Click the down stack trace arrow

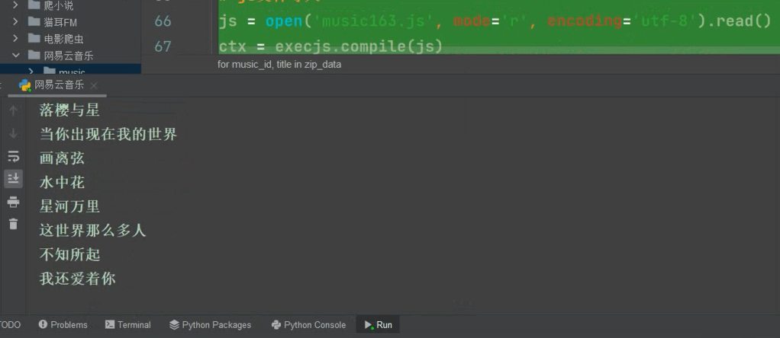(14, 133)
